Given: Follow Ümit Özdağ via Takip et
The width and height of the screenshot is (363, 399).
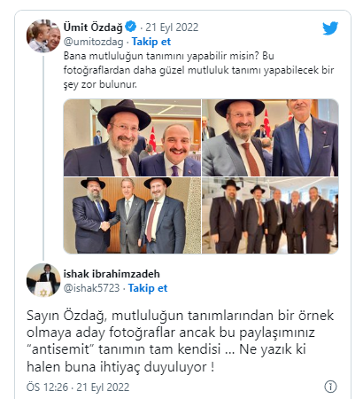Looking at the screenshot, I should (151, 42).
